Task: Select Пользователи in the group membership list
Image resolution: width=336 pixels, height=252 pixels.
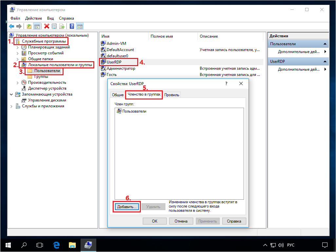Action: click(x=134, y=111)
